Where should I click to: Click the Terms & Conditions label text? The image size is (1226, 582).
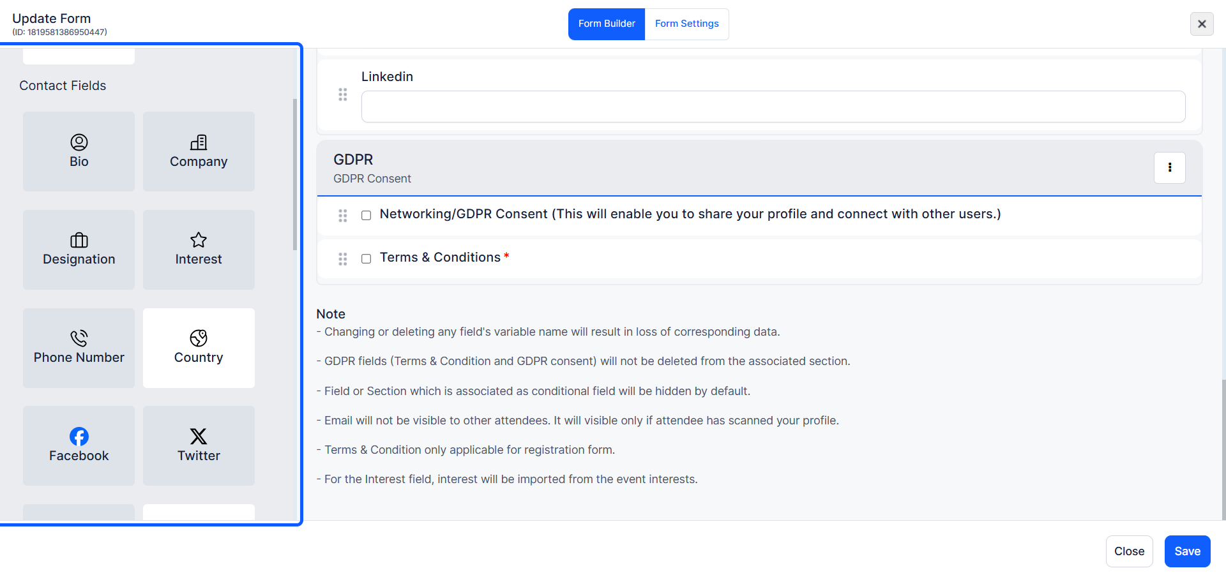(440, 257)
